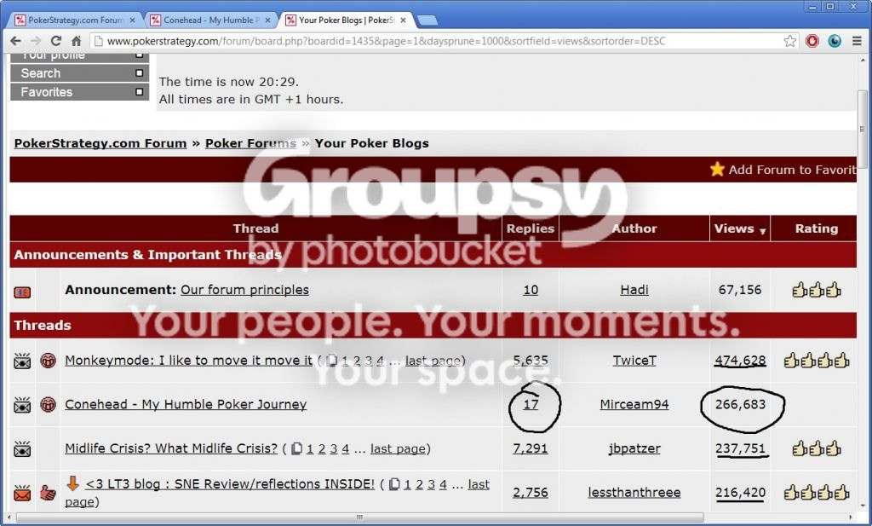
Task: View author Mirceam94's profile
Action: [x=634, y=404]
